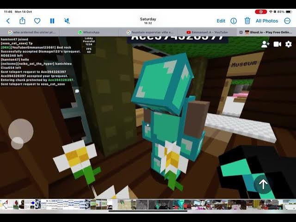Tap the chat bubble icon under chat log
The image size is (296, 222).
[x=77, y=91]
